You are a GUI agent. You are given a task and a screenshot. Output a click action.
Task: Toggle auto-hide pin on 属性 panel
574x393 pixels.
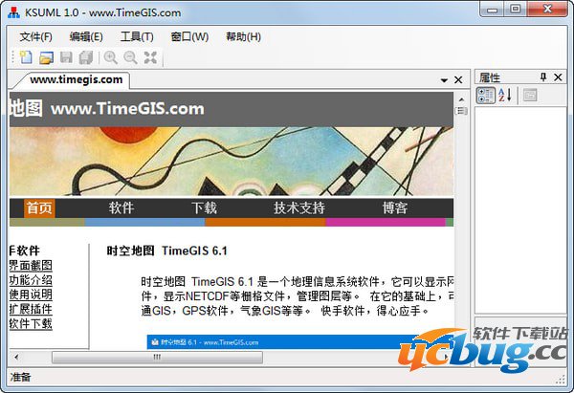click(x=543, y=77)
